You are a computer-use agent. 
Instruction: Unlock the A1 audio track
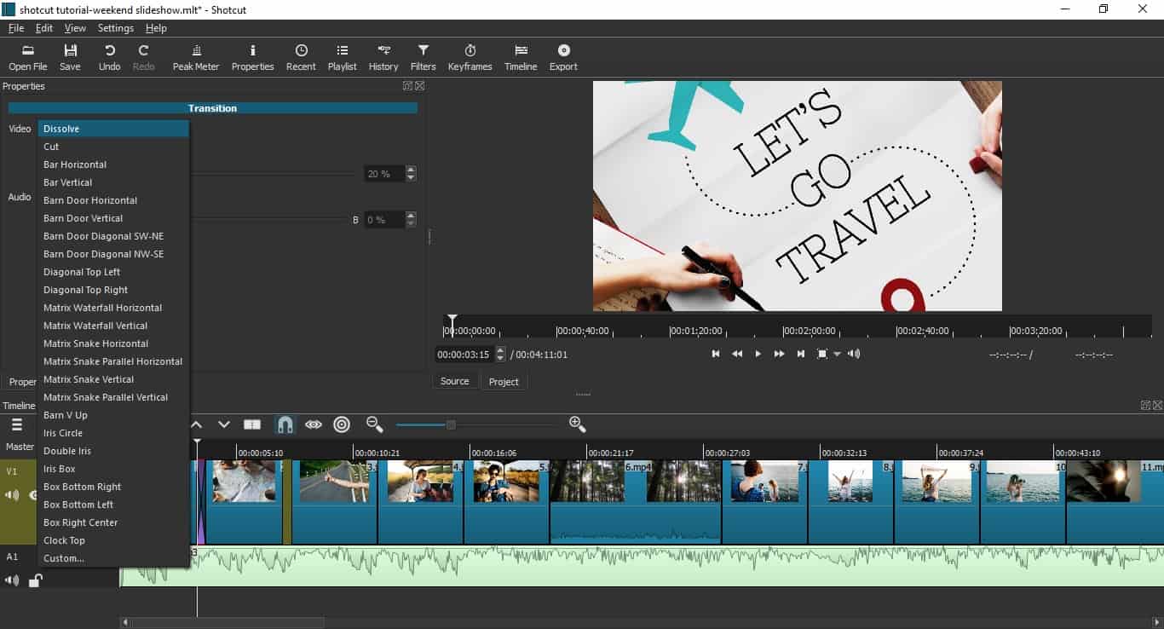(35, 580)
